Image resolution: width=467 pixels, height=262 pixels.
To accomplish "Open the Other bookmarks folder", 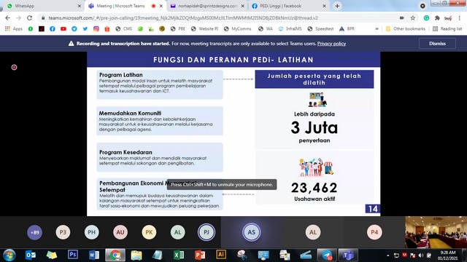I will pos(406,29).
